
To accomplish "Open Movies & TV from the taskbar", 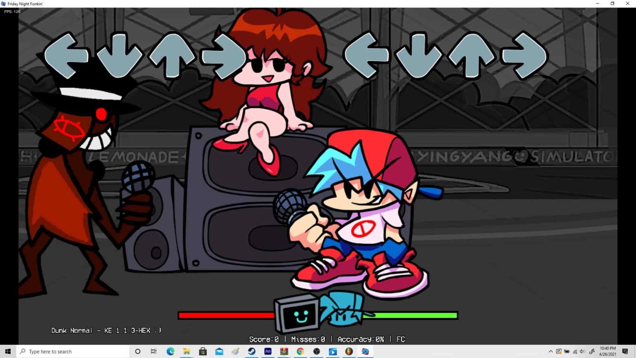I will point(332,351).
